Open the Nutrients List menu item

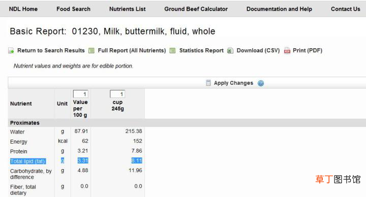pos(128,9)
